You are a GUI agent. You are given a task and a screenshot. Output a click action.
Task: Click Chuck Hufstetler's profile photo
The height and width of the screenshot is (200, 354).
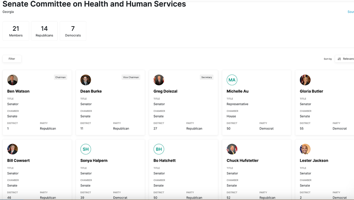232,149
